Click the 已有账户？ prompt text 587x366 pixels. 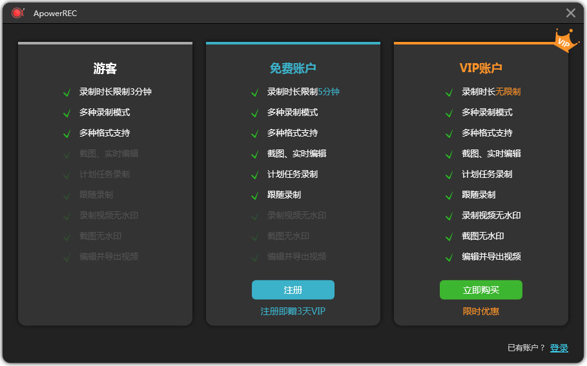(526, 348)
